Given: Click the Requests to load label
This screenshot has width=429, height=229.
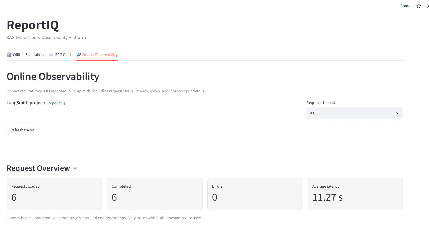Looking at the screenshot, I should pyautogui.click(x=321, y=103).
